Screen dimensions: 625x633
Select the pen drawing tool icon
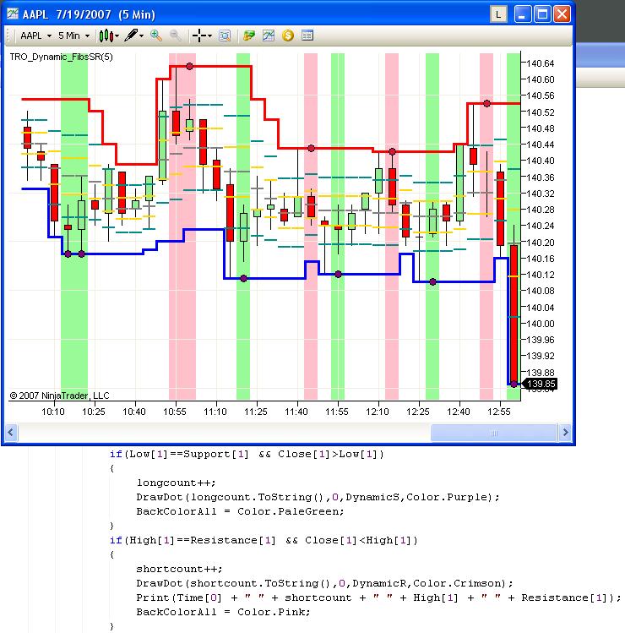coord(131,35)
